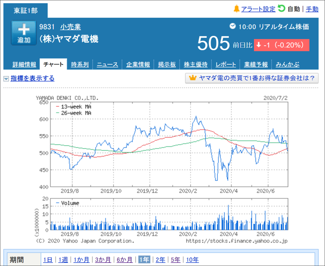
Task: Click the crown icon on broker button
Action: 192,78
